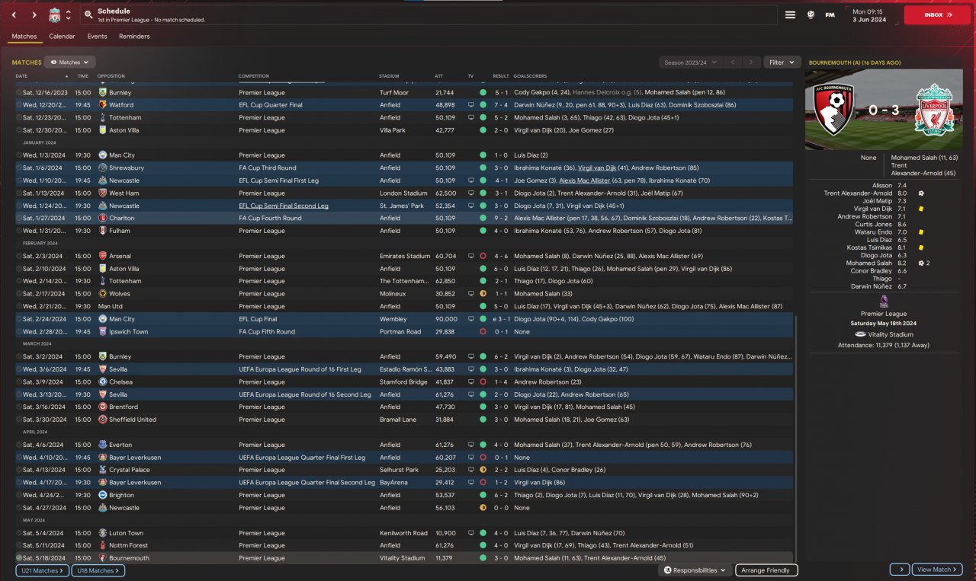
Task: Click the TV icon on the Arsenal row
Action: (471, 256)
